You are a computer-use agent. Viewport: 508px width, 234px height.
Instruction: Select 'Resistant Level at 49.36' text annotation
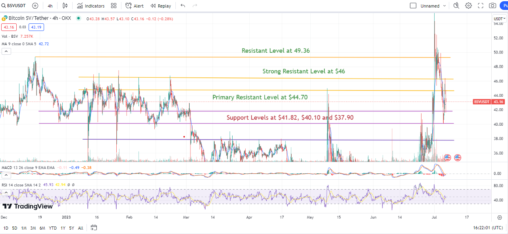(x=276, y=51)
